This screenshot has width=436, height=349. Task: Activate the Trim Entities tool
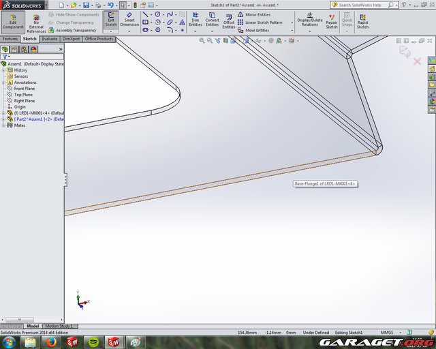pos(195,21)
